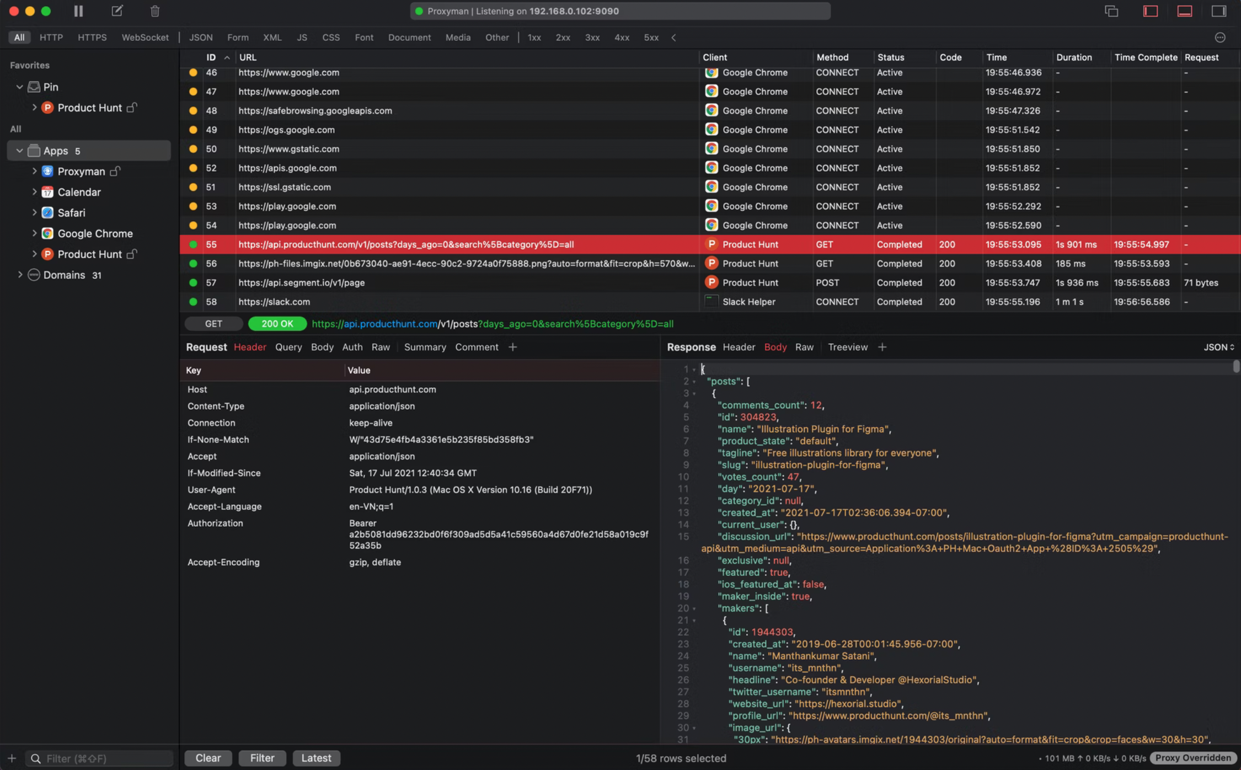Click the lock icon beside Proxyman

(115, 171)
